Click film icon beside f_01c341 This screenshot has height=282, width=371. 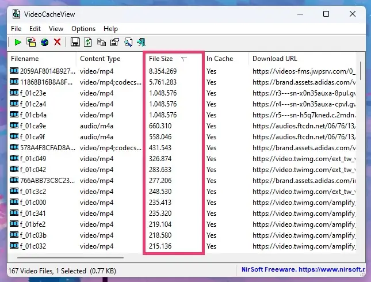click(14, 213)
